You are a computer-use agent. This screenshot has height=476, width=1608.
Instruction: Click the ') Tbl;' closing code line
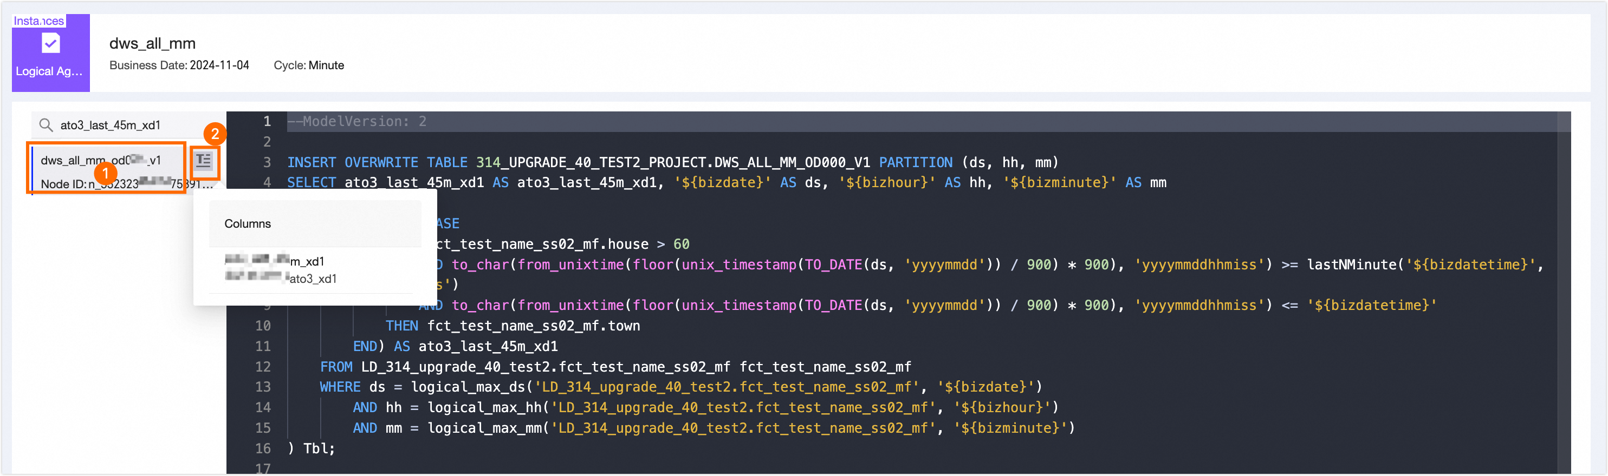(312, 448)
